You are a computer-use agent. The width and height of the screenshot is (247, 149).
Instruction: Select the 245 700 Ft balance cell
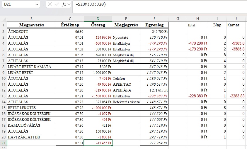154,31
